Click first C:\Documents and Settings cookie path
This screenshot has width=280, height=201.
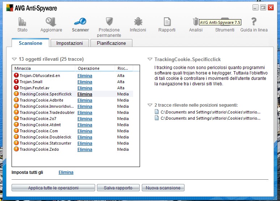(211, 112)
